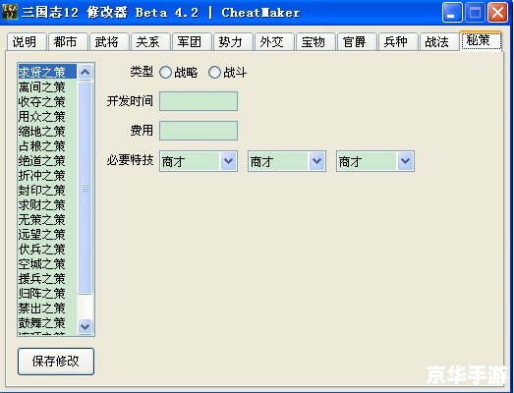Image resolution: width=514 pixels, height=393 pixels.
Task: Select 求财之策 in the list
Action: point(47,205)
